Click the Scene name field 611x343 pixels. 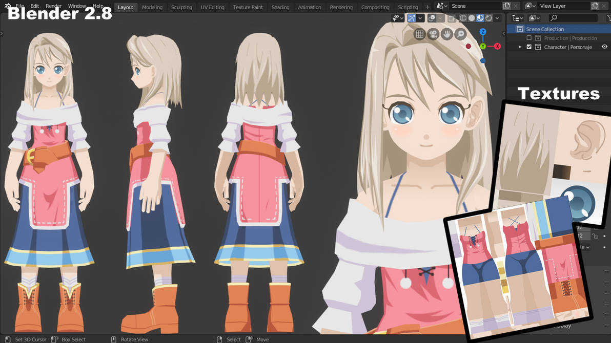[475, 6]
